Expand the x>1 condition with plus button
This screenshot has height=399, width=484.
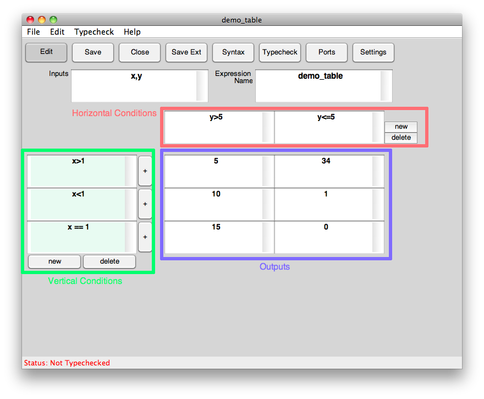145,171
